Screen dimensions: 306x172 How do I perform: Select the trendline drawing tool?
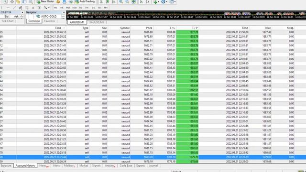coord(14,8)
